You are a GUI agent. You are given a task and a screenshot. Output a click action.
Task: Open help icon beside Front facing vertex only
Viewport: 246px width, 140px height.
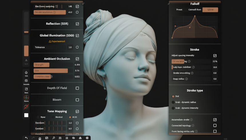196,131
